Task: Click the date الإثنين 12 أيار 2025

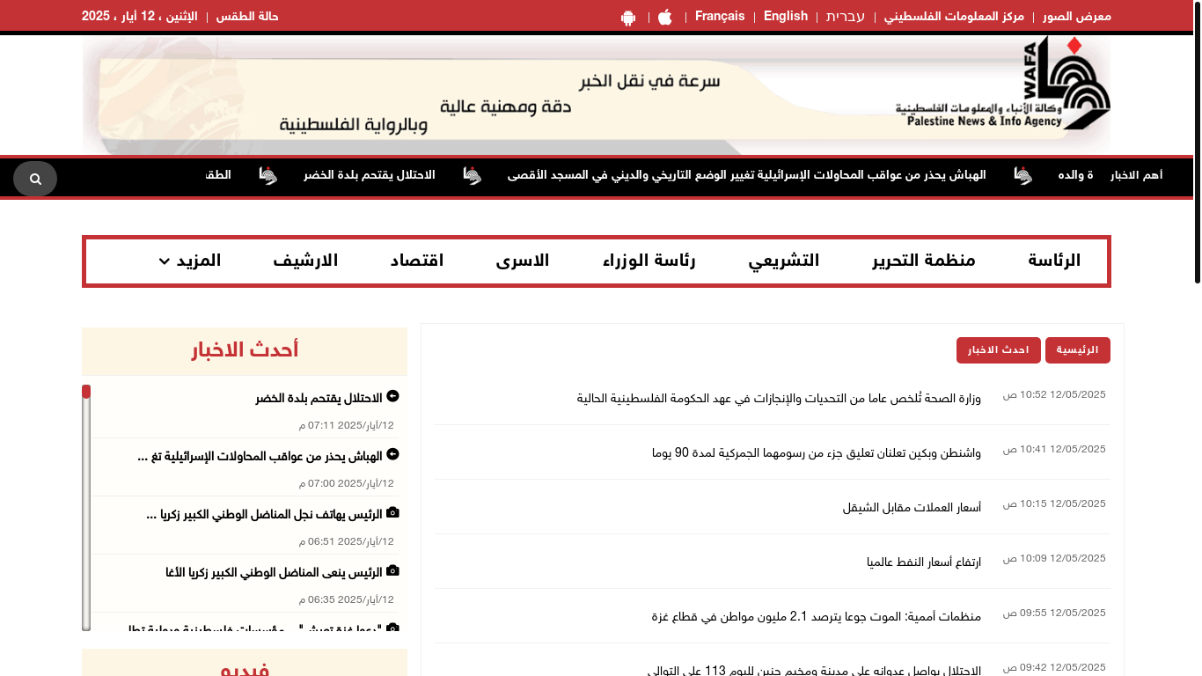Action: coord(140,17)
